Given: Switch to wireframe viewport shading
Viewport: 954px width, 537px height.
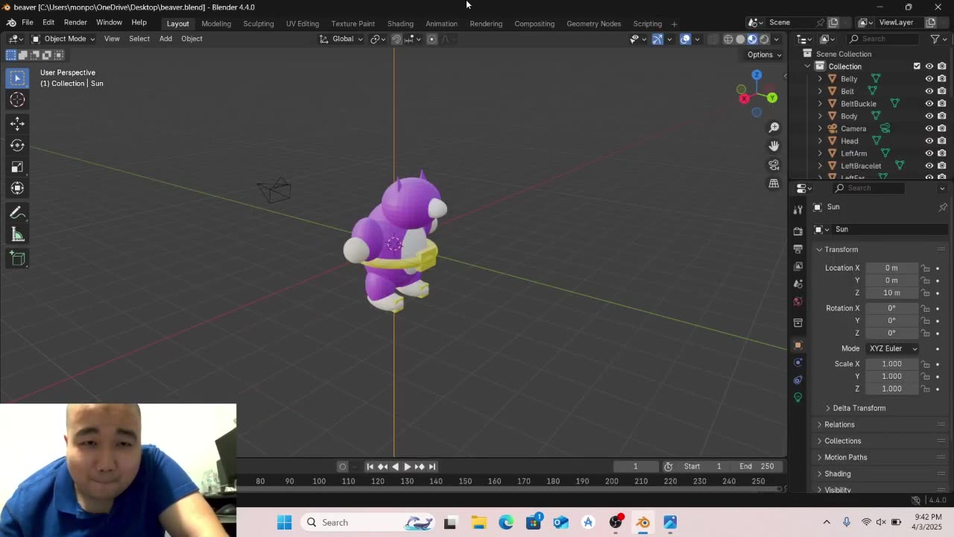Looking at the screenshot, I should point(728,39).
